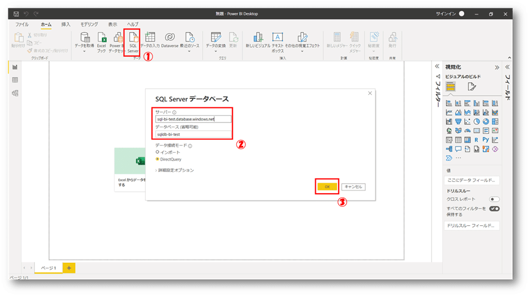529x296 pixels.
Task: Click server info icon next to サーバー
Action: pos(174,112)
